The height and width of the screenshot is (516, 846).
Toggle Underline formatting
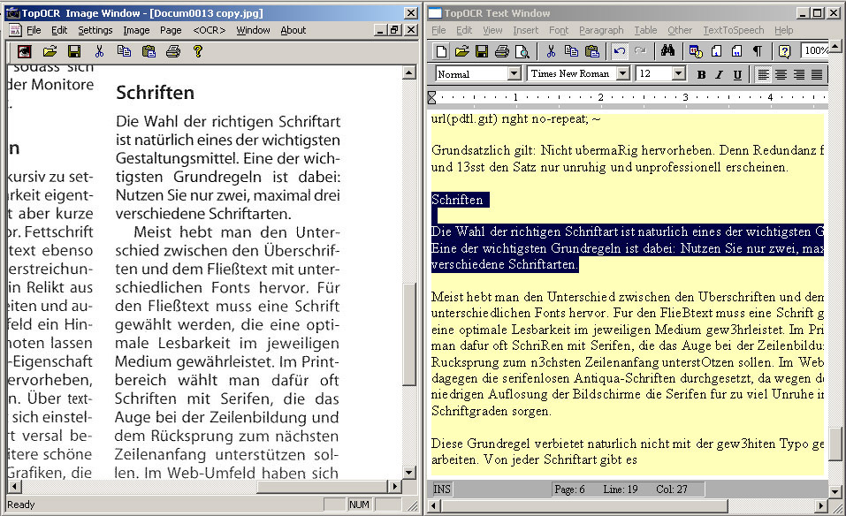tap(737, 74)
